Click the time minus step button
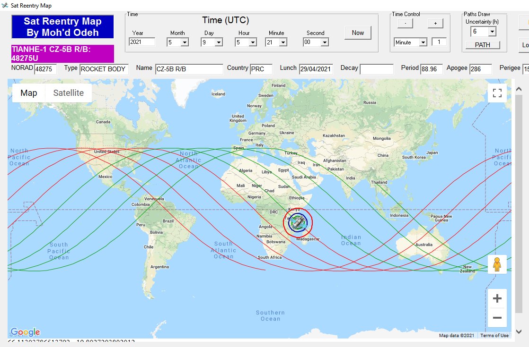The image size is (529, 347). tap(405, 23)
